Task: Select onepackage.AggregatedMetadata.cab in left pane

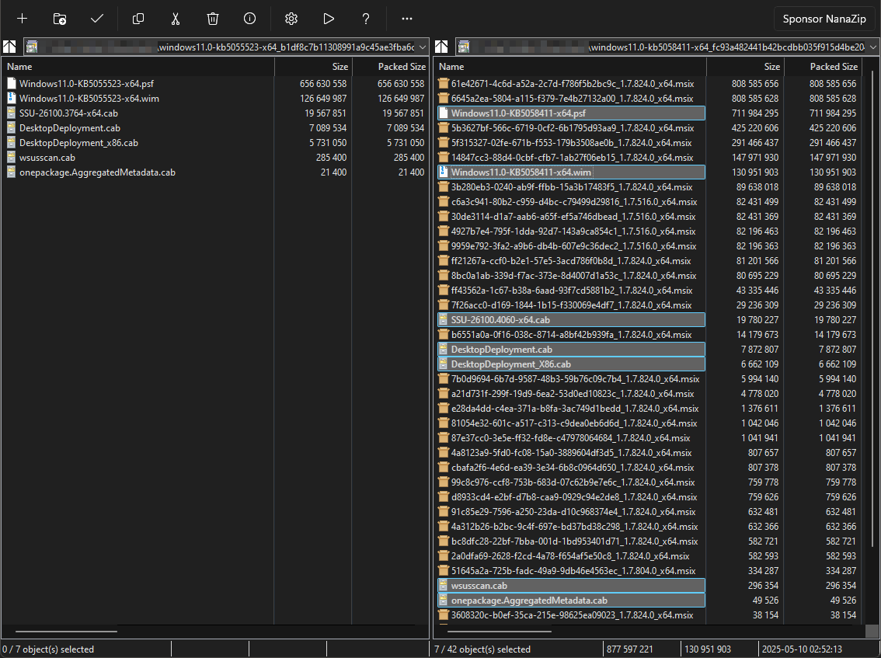Action: pyautogui.click(x=216, y=172)
